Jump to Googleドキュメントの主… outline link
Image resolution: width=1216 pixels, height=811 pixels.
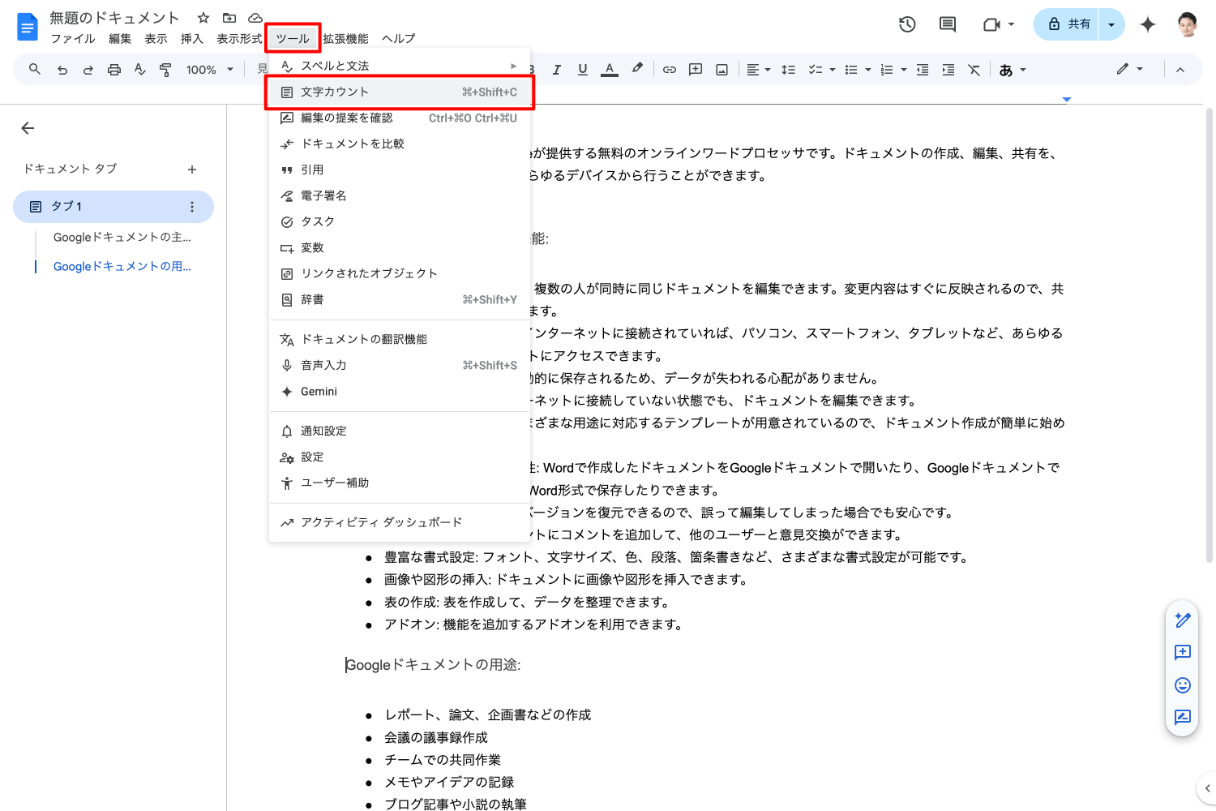(x=122, y=237)
